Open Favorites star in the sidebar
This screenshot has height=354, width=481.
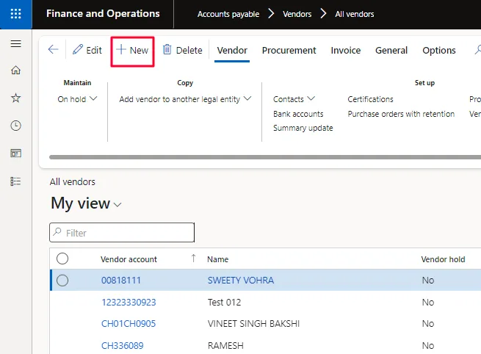pos(15,98)
